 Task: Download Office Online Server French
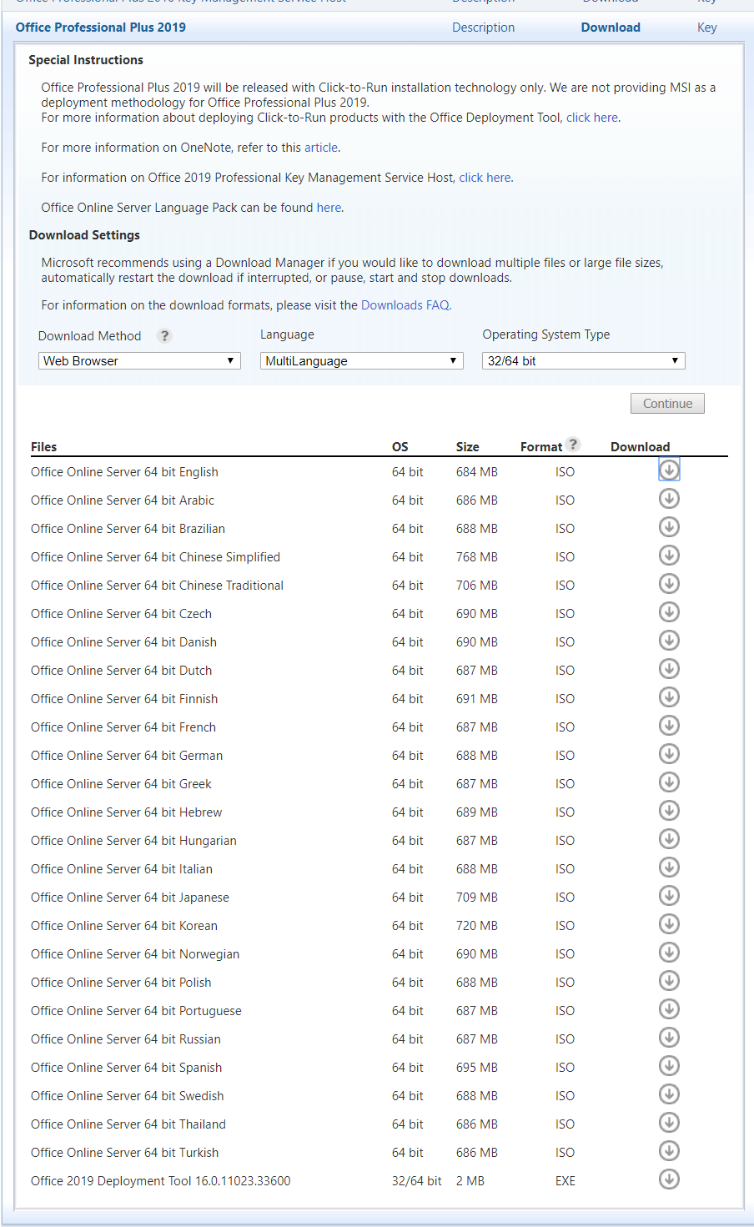coord(669,726)
